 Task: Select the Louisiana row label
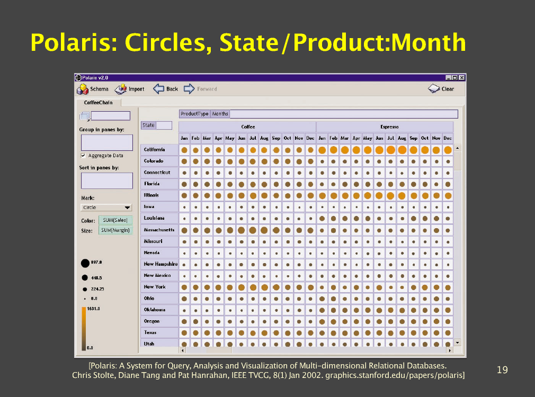pyautogui.click(x=159, y=218)
